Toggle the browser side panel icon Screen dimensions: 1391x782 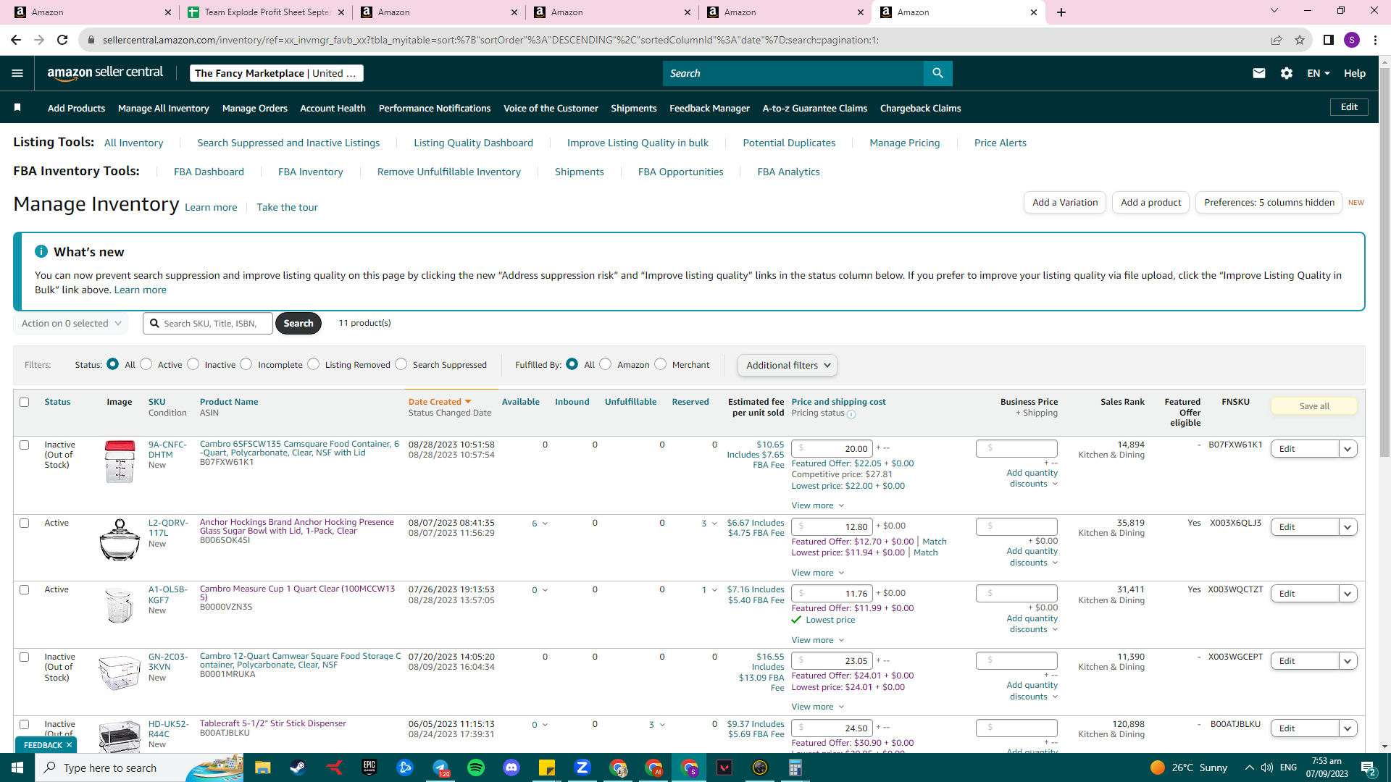tap(1329, 40)
